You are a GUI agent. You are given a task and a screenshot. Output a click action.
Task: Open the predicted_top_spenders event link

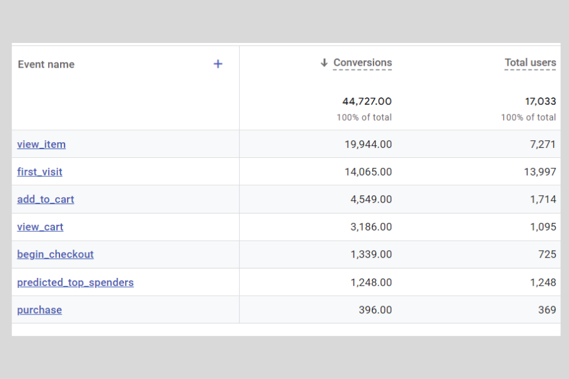coord(75,282)
